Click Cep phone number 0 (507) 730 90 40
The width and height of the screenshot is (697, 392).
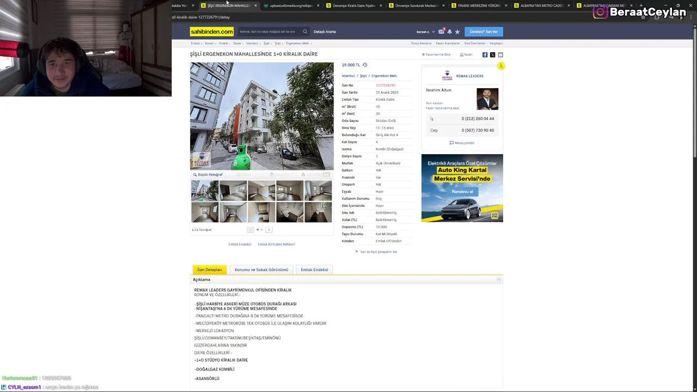click(x=478, y=130)
